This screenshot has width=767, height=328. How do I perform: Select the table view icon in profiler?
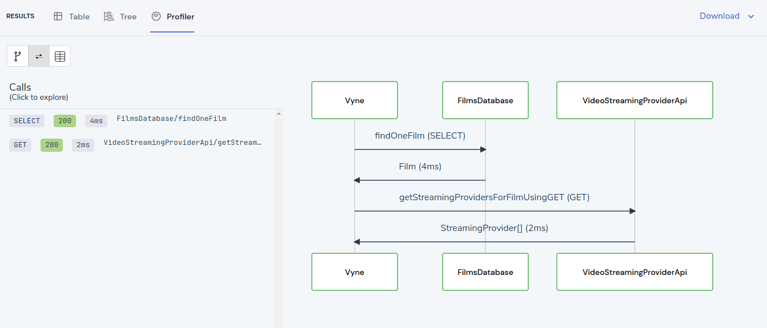(60, 56)
